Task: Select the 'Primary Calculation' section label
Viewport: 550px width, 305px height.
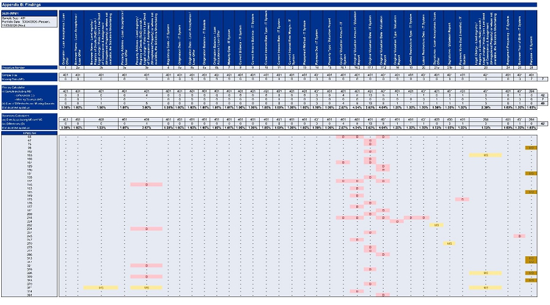Action: click(x=29, y=88)
